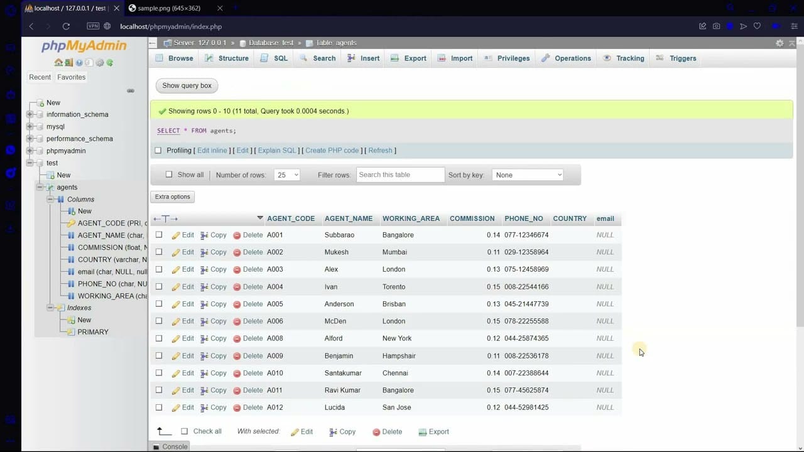Click the phpMyAdmin Home icon
Viewport: 804px width, 452px height.
click(x=58, y=63)
